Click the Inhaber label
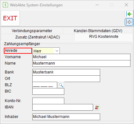This screenshot has width=134, height=124. coord(12,117)
